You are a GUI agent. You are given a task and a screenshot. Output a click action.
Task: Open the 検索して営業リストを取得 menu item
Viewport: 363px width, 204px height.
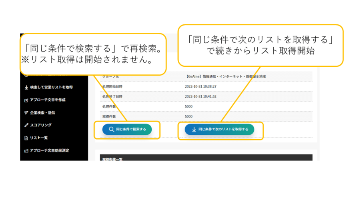pos(51,87)
